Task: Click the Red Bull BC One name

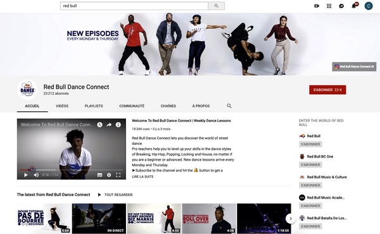Action: (320, 157)
